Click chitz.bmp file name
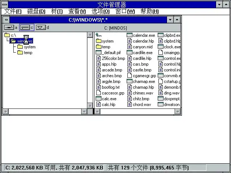 click(x=141, y=99)
